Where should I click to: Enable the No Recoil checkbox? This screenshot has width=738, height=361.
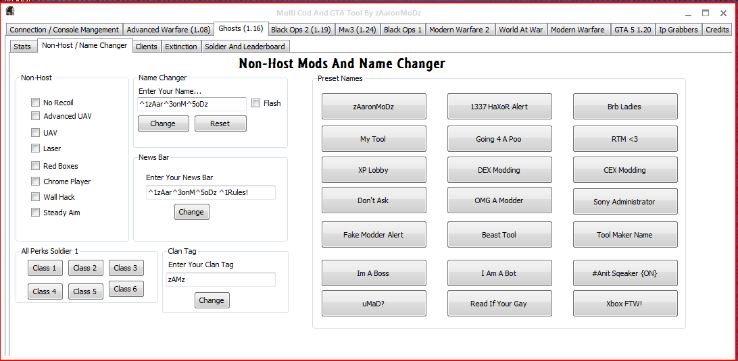(x=35, y=103)
